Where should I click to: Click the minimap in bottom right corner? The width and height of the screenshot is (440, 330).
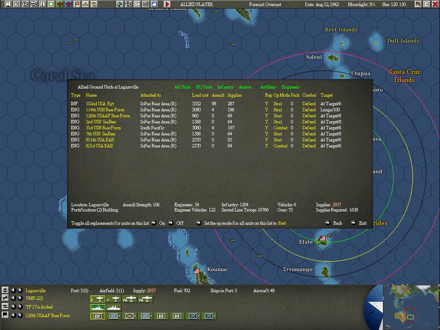click(x=411, y=307)
